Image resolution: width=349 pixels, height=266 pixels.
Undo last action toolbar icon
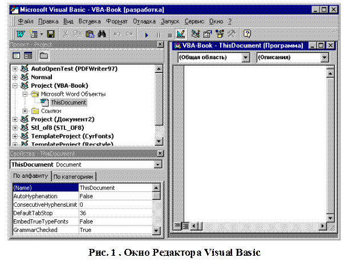click(x=117, y=34)
